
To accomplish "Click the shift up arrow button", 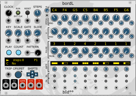I will coord(32,72).
